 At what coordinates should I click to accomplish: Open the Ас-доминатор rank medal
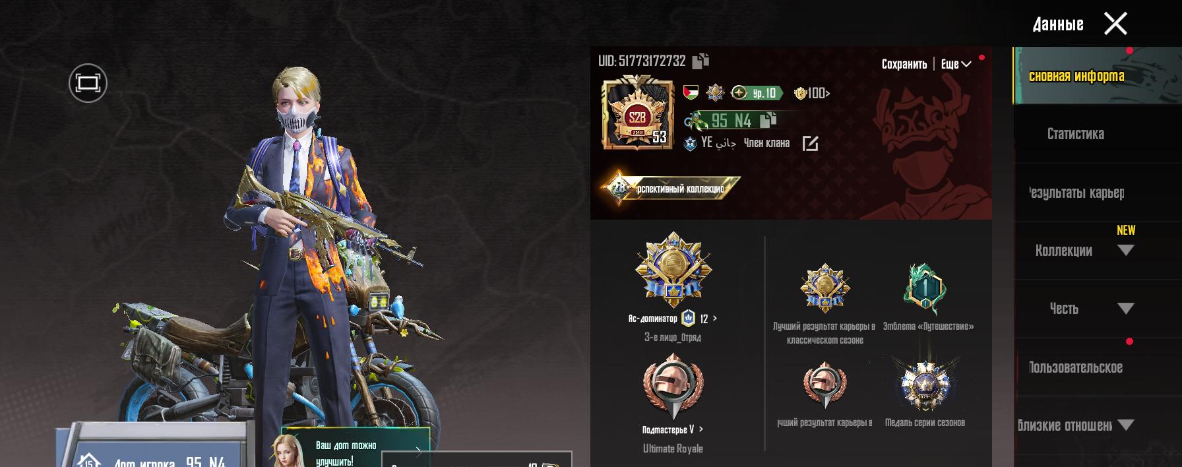point(673,269)
